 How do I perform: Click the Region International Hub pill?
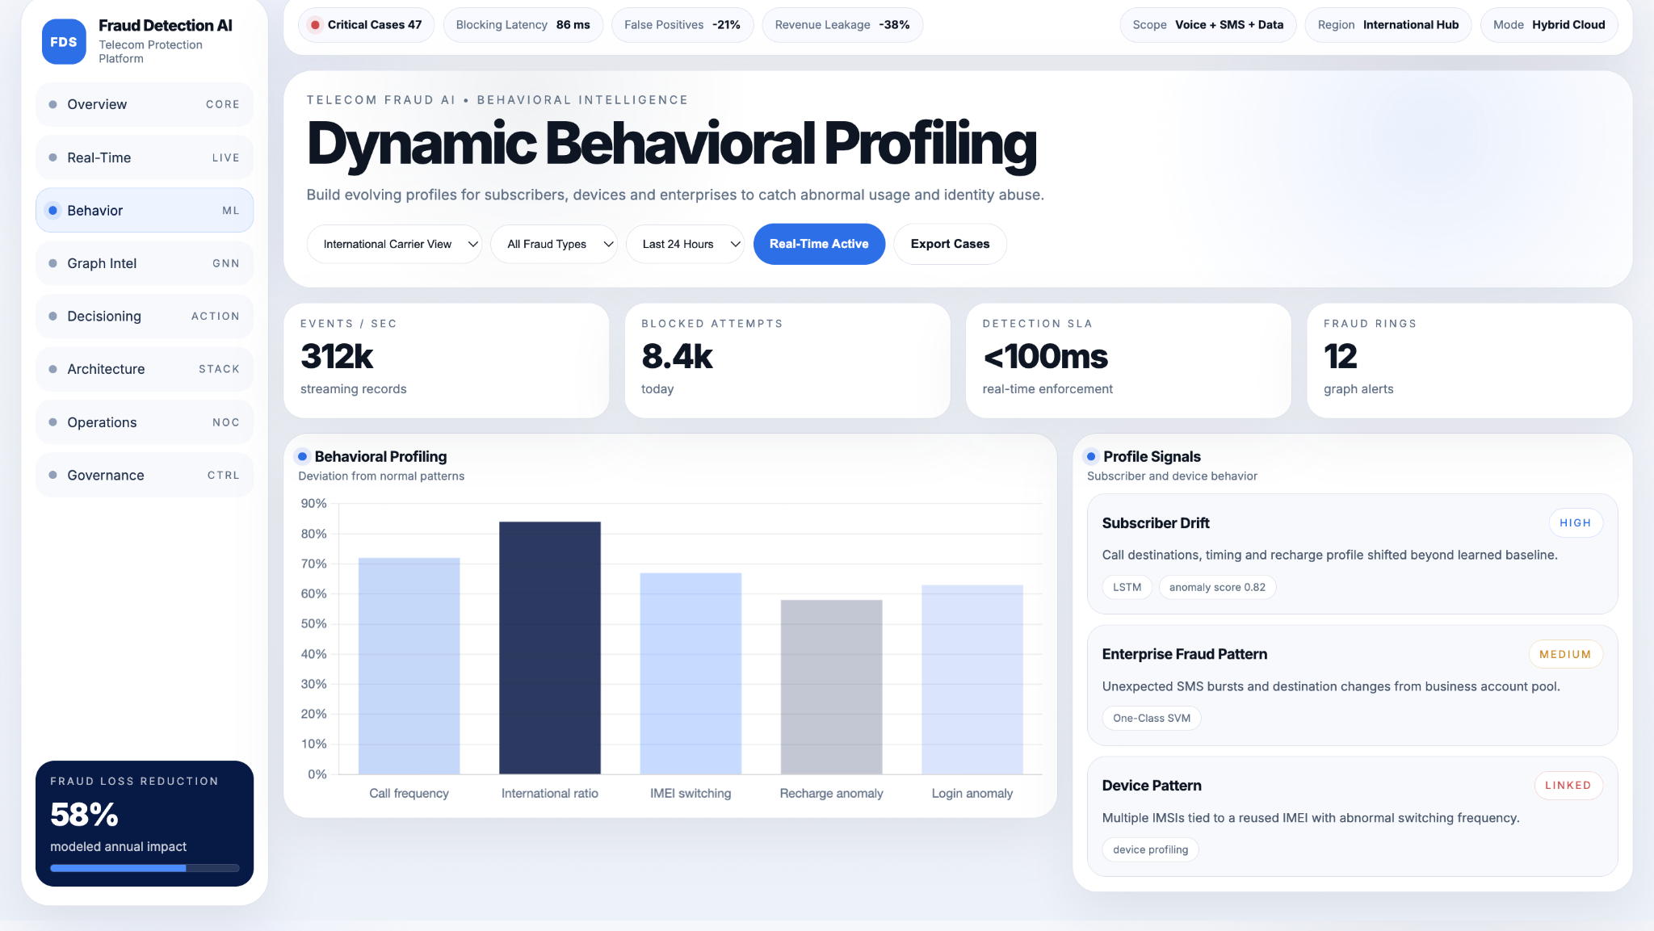1387,25
